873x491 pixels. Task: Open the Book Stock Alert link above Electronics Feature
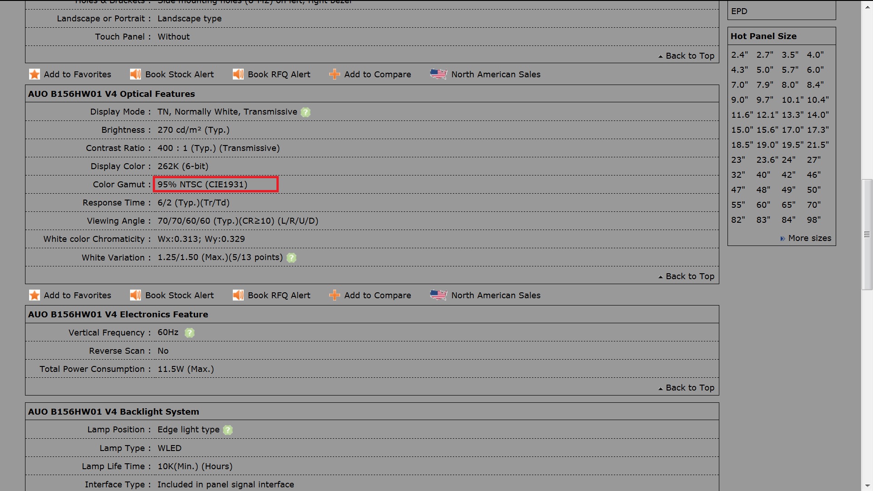(x=180, y=295)
